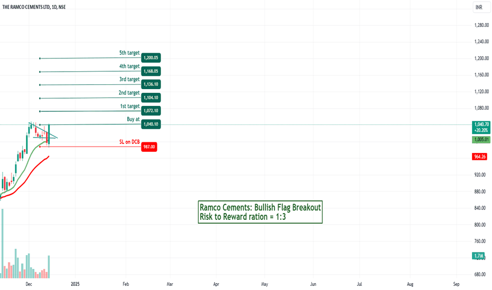Click the '1st target' annotation text
Viewport: 492px width, 290px height.
(x=130, y=107)
